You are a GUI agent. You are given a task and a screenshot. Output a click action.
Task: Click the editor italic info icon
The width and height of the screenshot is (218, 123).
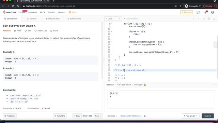coord(193,19)
